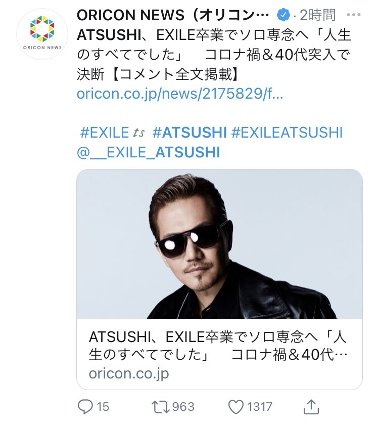Open the #EXILE hashtag

pyautogui.click(x=105, y=133)
